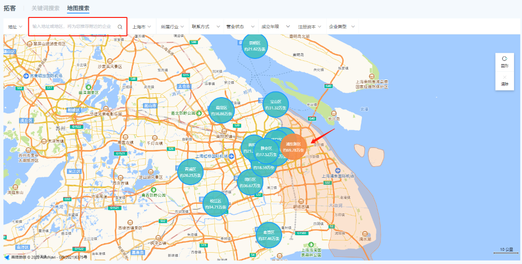Click the 苏南硕放国际机场 airport icon

pos(27,76)
